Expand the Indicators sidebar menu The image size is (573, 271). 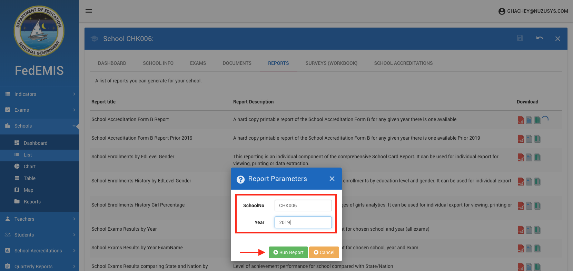click(x=39, y=94)
